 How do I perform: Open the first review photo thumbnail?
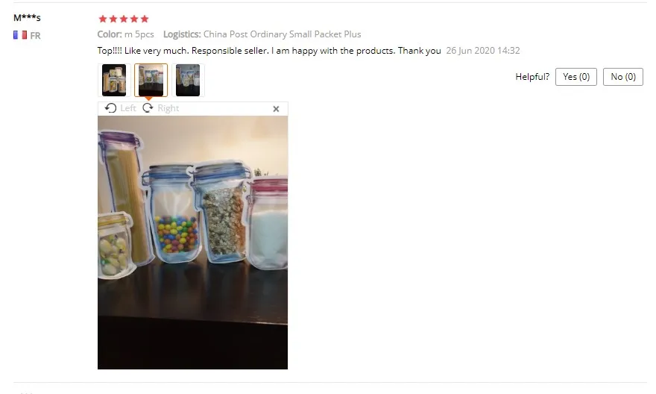coord(114,80)
